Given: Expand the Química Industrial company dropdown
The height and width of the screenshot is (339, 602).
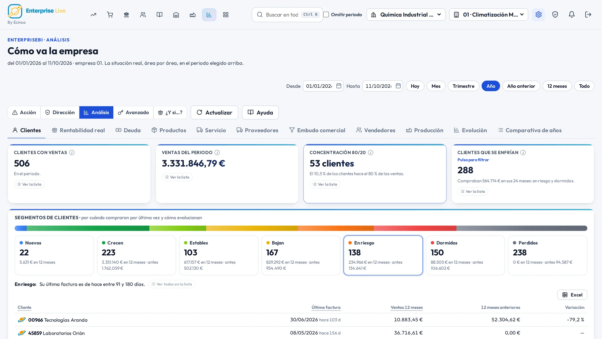Looking at the screenshot, I should point(406,15).
